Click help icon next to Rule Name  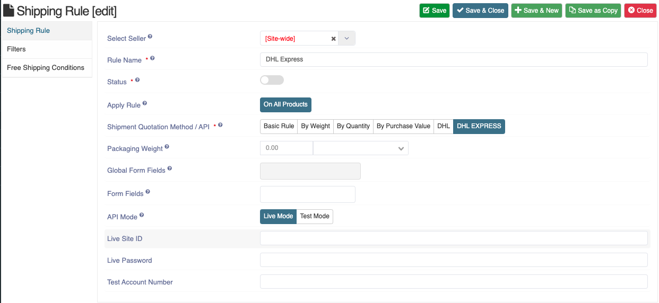pos(152,58)
